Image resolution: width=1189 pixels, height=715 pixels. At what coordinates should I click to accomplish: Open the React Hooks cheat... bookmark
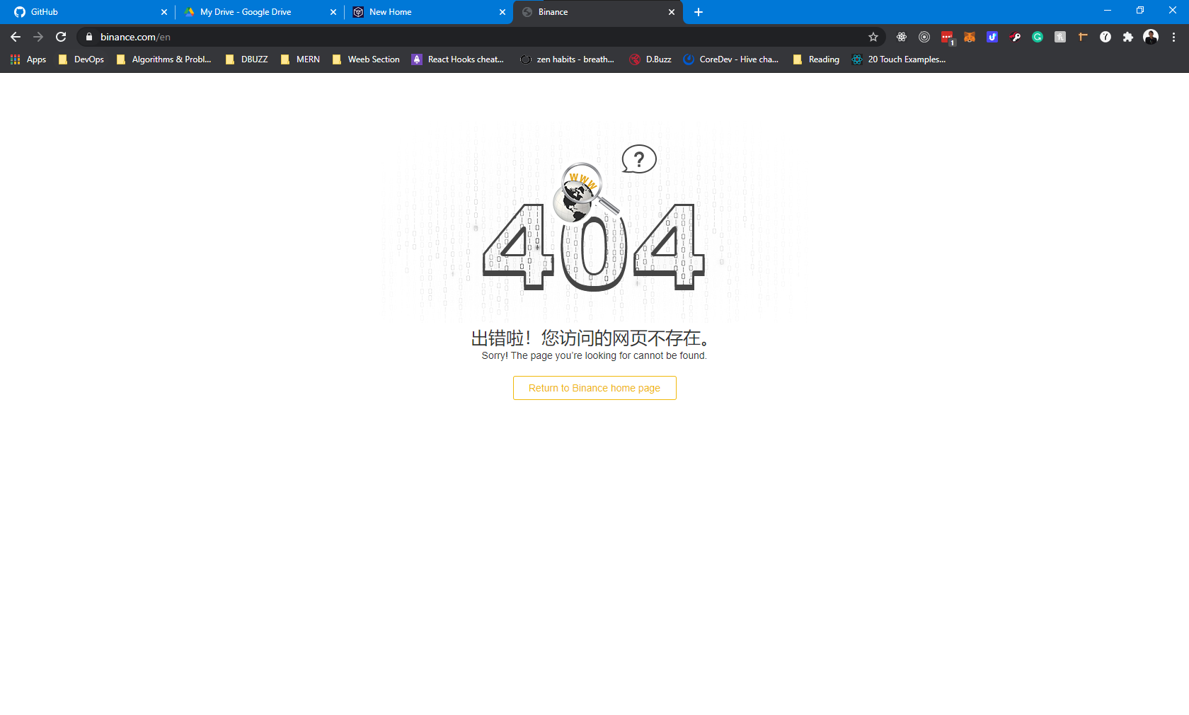[x=458, y=59]
